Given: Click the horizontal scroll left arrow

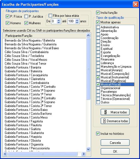Looking at the screenshot, I should point(5,154).
